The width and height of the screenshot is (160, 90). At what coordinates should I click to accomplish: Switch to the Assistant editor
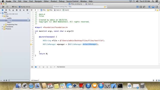click(141, 7)
